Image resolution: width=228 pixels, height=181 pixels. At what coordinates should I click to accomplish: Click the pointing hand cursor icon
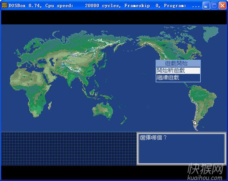click(195, 123)
